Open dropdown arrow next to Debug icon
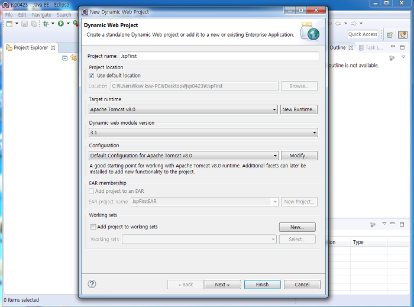The height and width of the screenshot is (307, 414). coord(53,24)
